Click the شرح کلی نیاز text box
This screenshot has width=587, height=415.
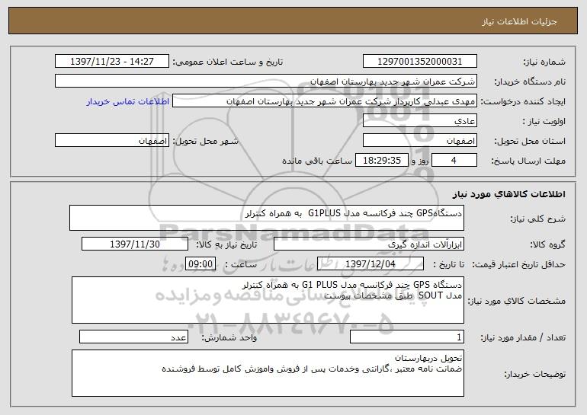(267, 218)
